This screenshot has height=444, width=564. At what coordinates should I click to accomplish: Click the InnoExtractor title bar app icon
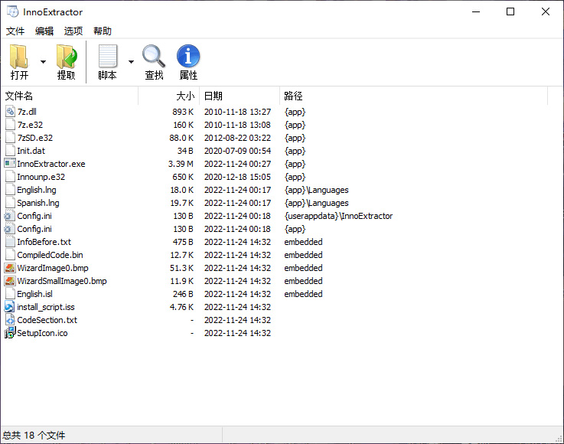point(12,12)
